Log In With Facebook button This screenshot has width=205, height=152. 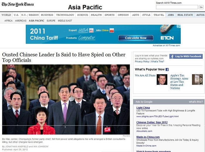pyautogui.click(x=186, y=56)
